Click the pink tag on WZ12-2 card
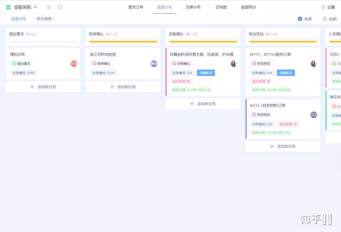The height and width of the screenshot is (232, 341). pyautogui.click(x=288, y=124)
